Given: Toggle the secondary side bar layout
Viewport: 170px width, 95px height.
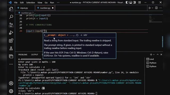Looking at the screenshot, I should (x=134, y=2).
